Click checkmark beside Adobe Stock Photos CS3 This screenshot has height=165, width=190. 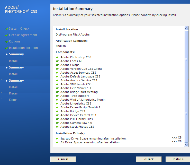pyautogui.click(x=57, y=127)
